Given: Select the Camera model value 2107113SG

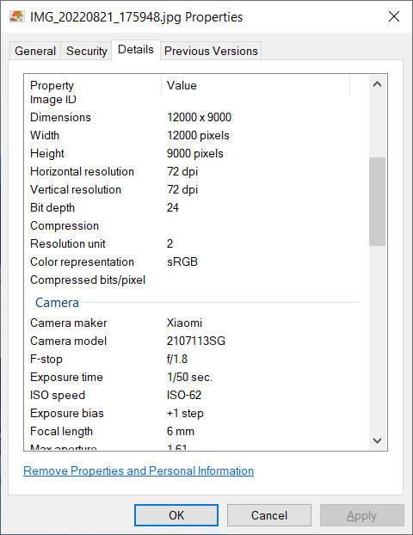Looking at the screenshot, I should (196, 341).
